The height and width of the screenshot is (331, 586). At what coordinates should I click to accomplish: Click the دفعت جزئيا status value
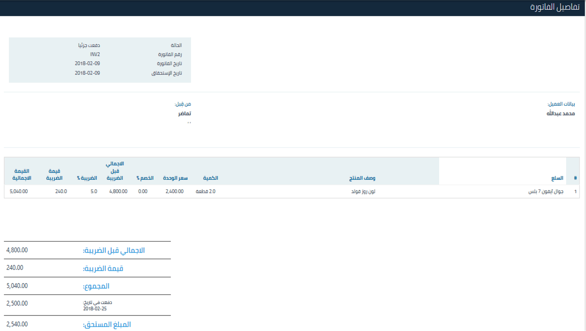[89, 45]
